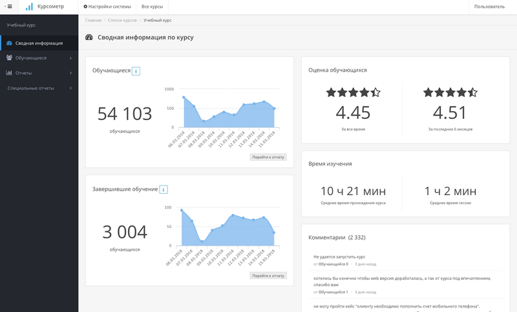Open info icon next to Завершившие обучение
The height and width of the screenshot is (312, 517).
164,189
